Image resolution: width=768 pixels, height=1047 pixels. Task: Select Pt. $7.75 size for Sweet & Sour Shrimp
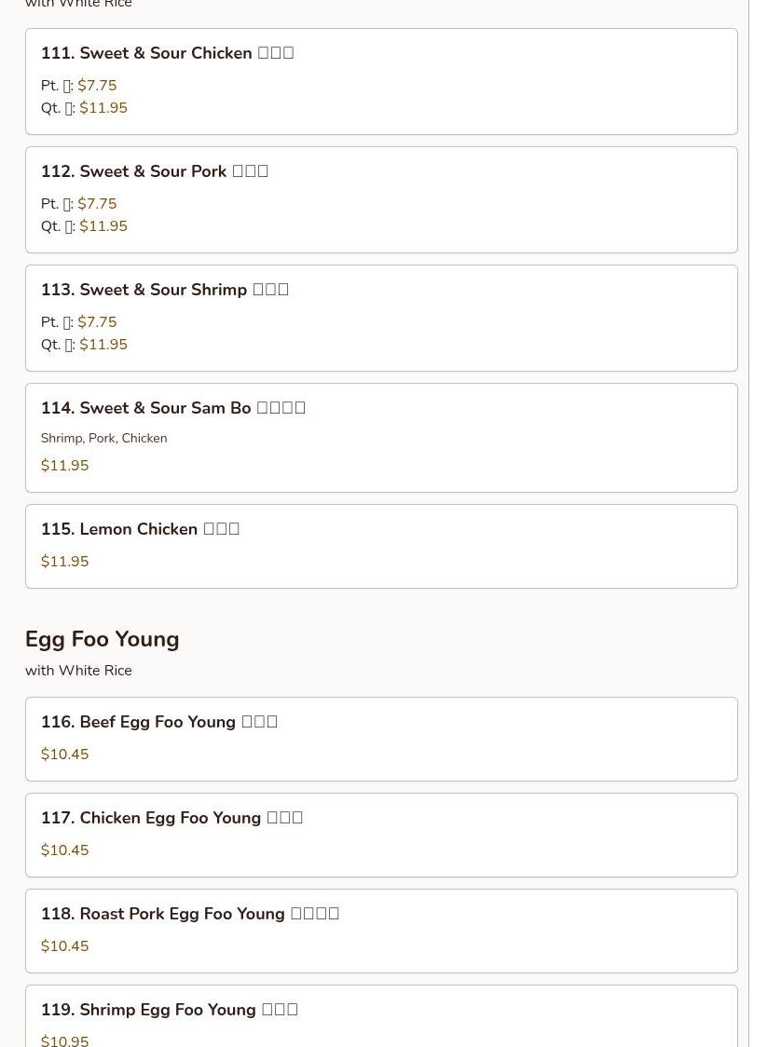(79, 322)
